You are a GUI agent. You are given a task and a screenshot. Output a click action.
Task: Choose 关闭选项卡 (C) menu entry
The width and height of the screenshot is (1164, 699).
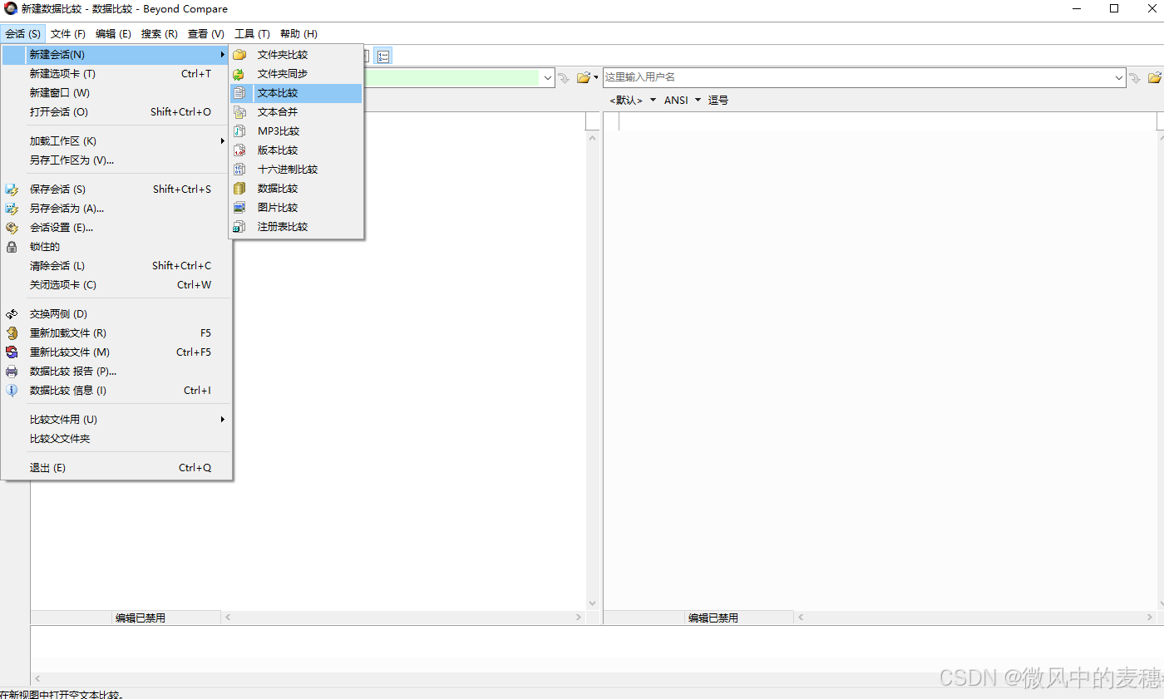point(116,285)
